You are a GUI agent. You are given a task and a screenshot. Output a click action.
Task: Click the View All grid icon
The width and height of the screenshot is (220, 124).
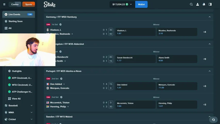9,98
